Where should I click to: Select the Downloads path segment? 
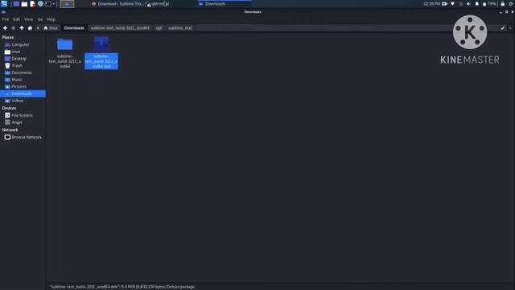(74, 28)
